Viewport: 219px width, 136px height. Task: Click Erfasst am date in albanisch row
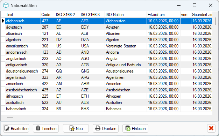pyautogui.click(x=163, y=33)
